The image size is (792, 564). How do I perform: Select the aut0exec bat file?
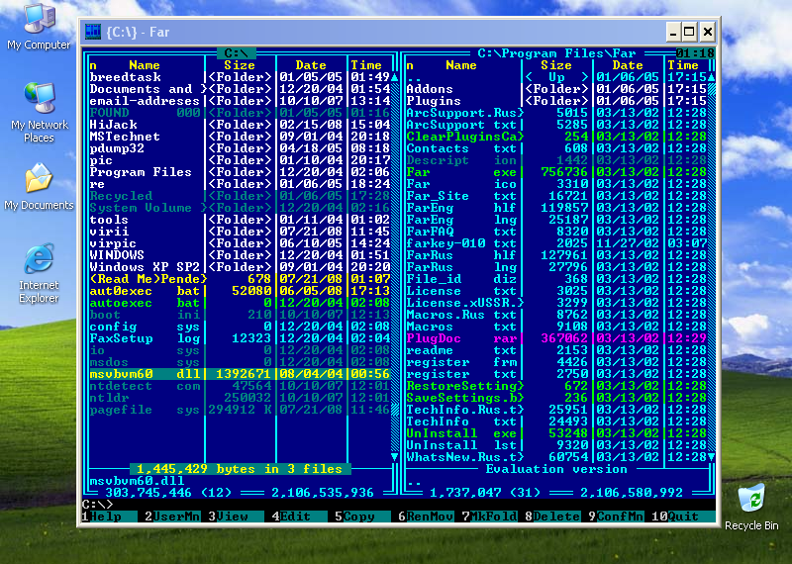pyautogui.click(x=240, y=291)
